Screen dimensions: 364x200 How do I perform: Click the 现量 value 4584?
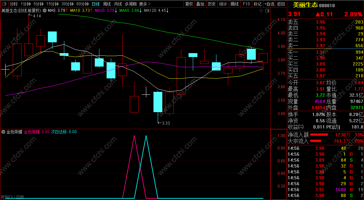tap(320, 102)
